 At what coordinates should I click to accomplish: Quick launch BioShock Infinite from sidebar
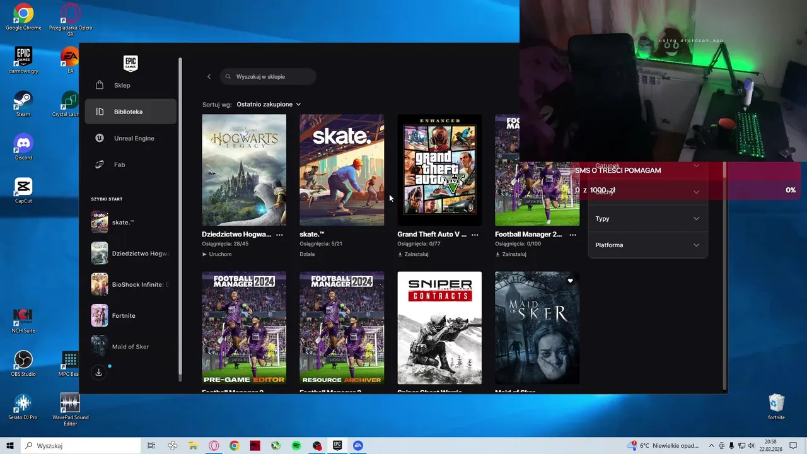click(131, 284)
